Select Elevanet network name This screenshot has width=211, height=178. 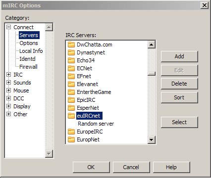pos(87,84)
